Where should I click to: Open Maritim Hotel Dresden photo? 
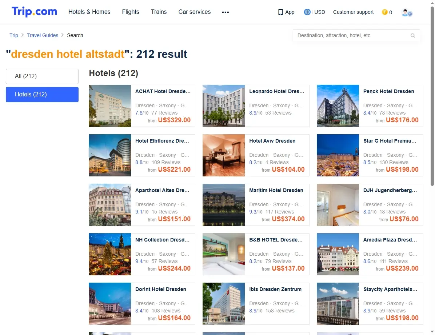224,204
